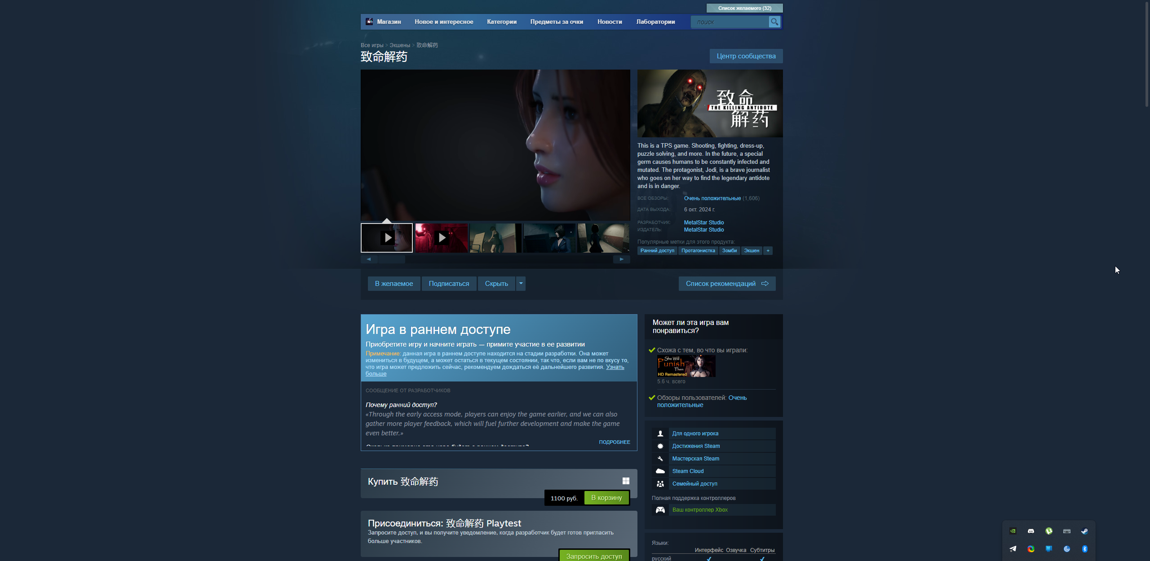The height and width of the screenshot is (561, 1150).
Task: Open developer MetalStar Studio link
Action: (704, 223)
